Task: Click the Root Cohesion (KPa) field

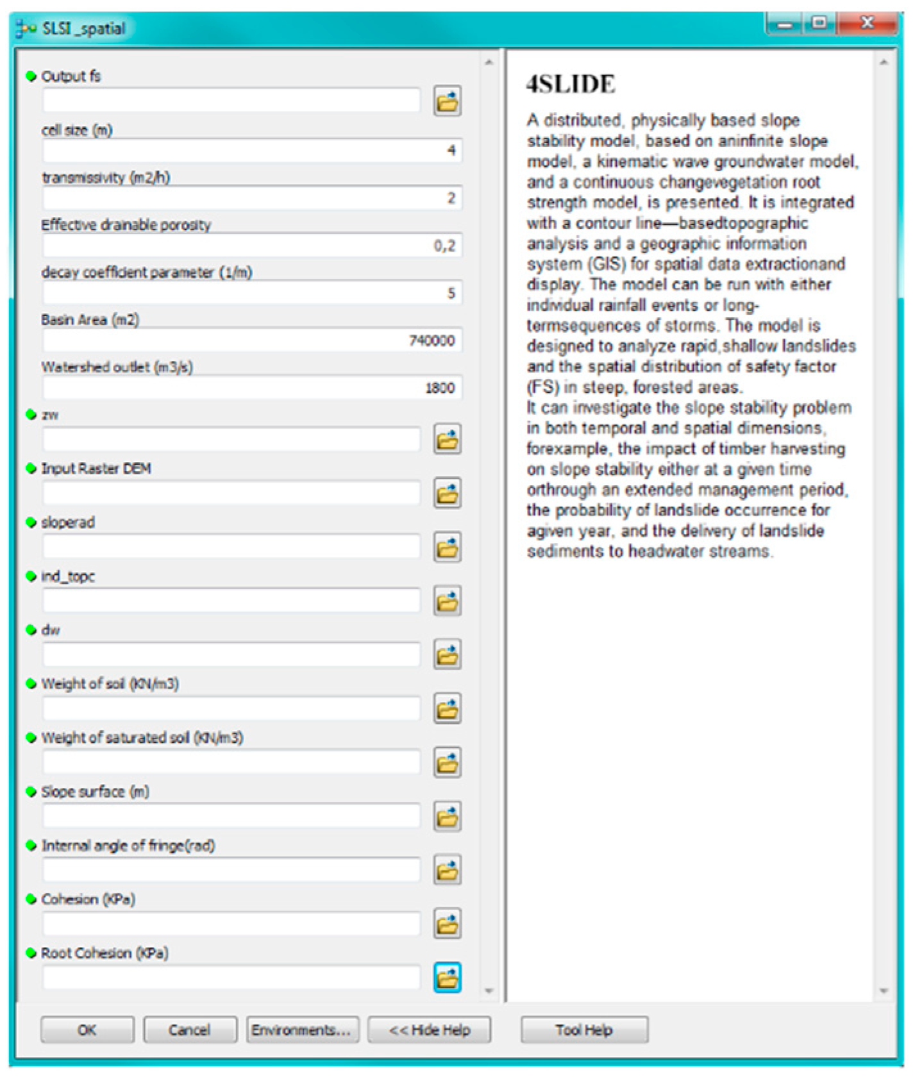Action: tap(231, 978)
